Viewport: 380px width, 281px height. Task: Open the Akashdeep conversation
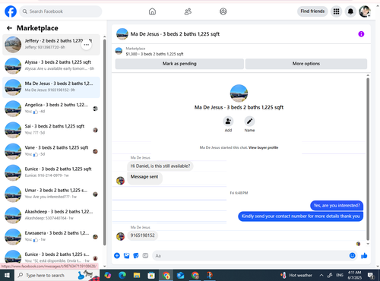coord(51,216)
